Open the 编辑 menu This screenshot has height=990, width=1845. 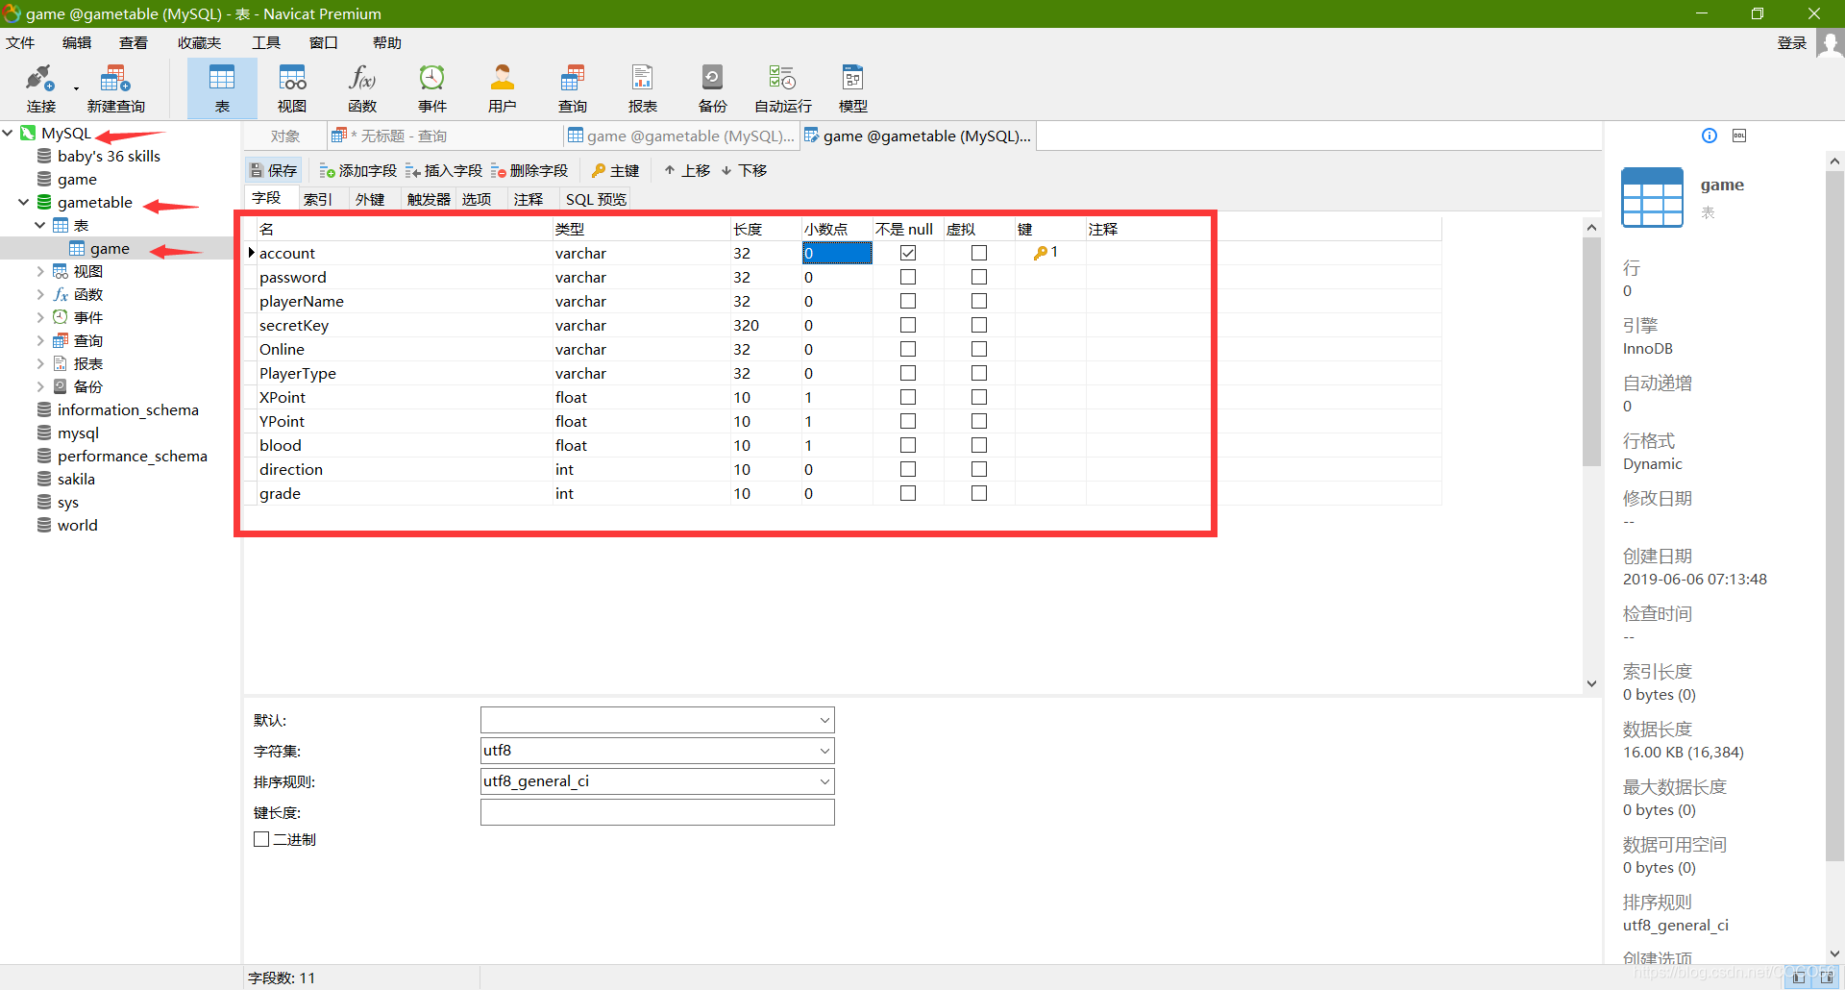(x=77, y=43)
